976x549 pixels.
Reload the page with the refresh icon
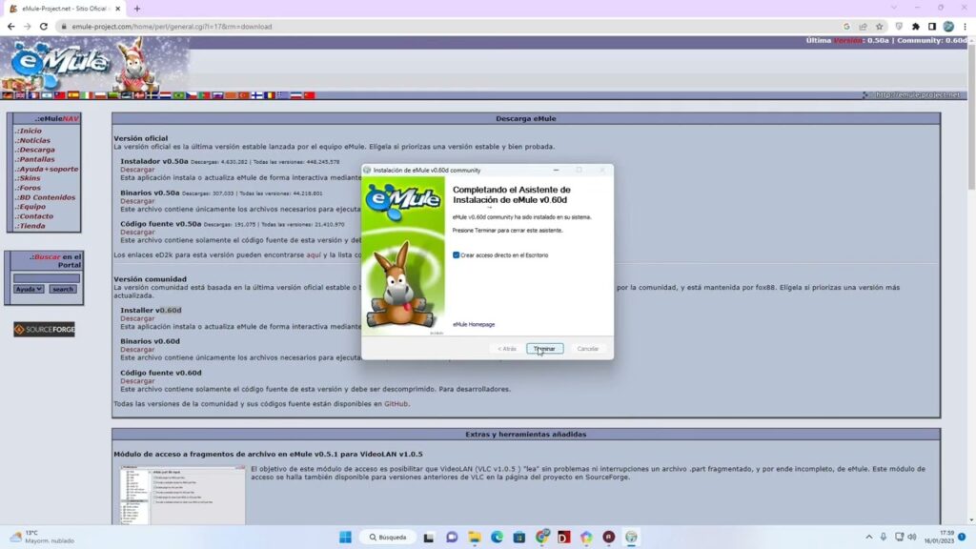click(44, 26)
